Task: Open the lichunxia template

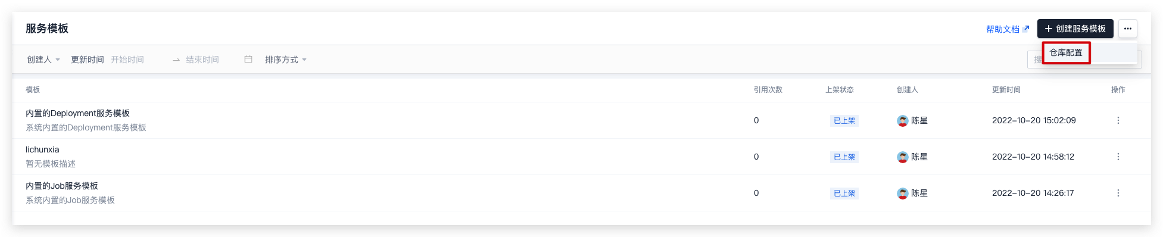Action: pos(42,149)
